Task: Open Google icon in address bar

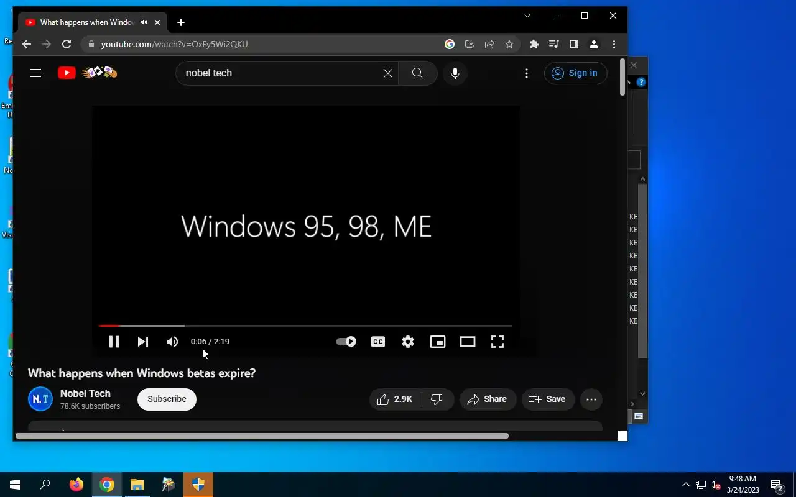Action: [x=450, y=44]
